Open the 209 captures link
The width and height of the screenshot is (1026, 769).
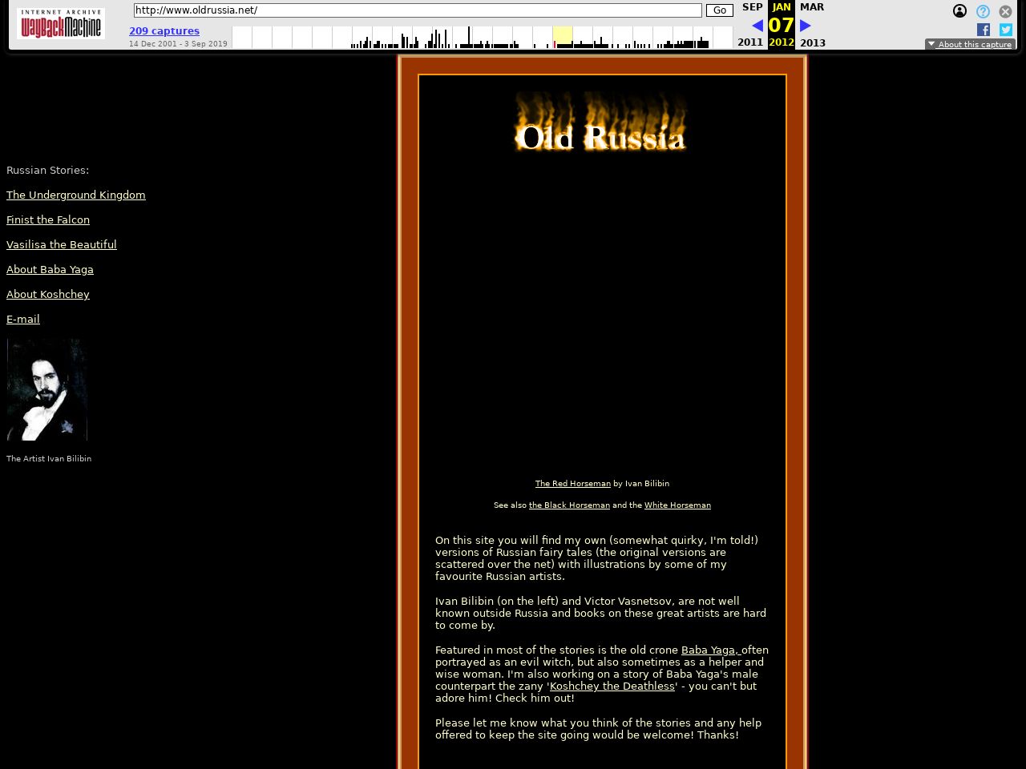pos(164,31)
